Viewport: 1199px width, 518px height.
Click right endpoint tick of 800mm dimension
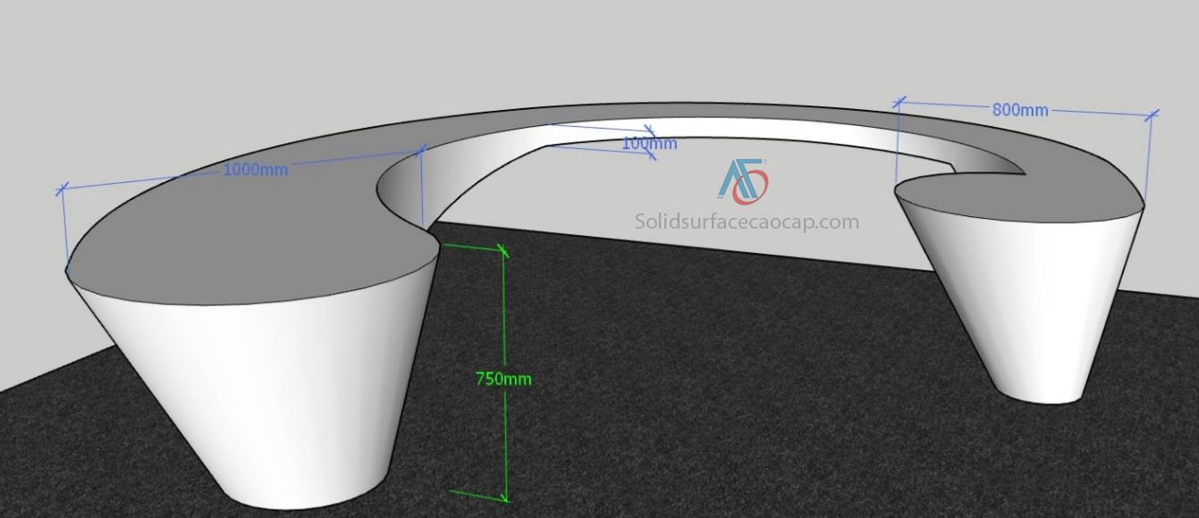1152,114
